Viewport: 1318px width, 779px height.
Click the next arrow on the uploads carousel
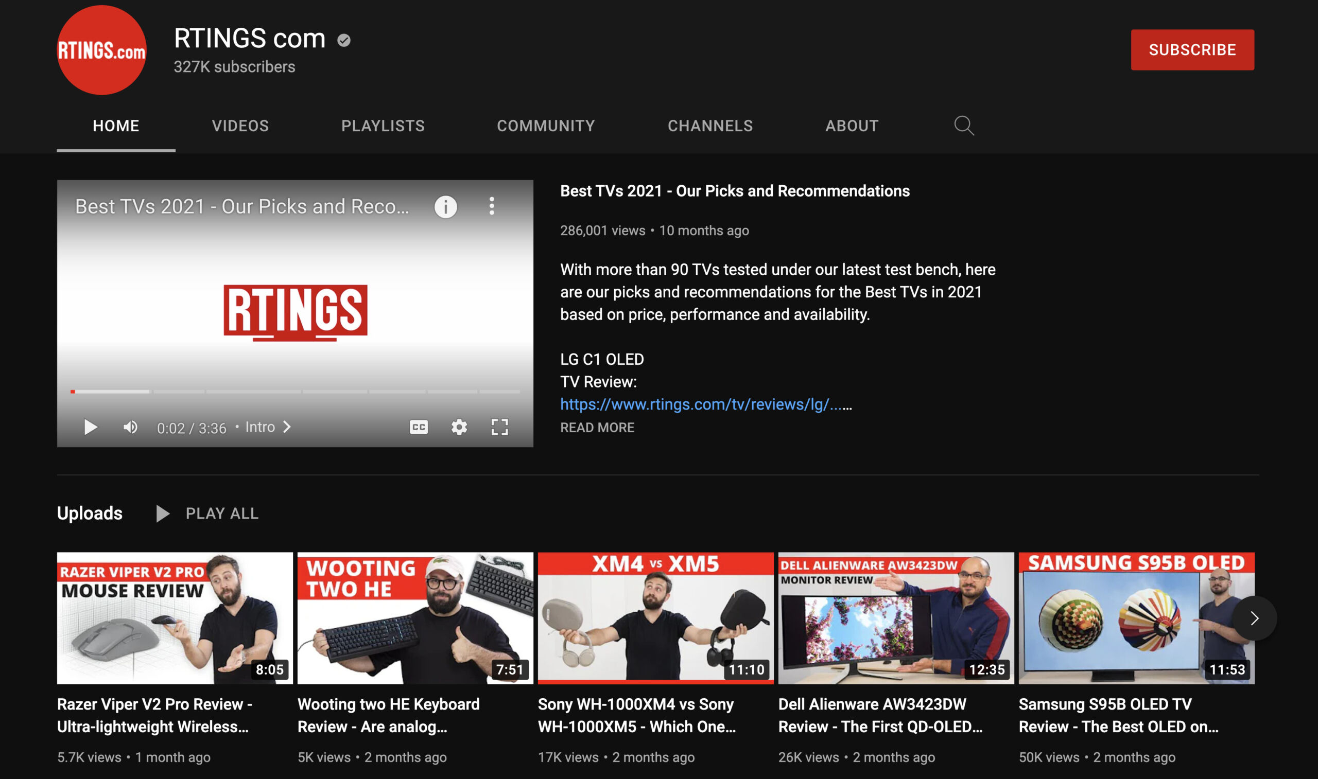pyautogui.click(x=1255, y=617)
